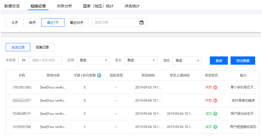262x137 pixels.
Task: Focus the 请输入手机号码 input field
Action: [x=45, y=60]
